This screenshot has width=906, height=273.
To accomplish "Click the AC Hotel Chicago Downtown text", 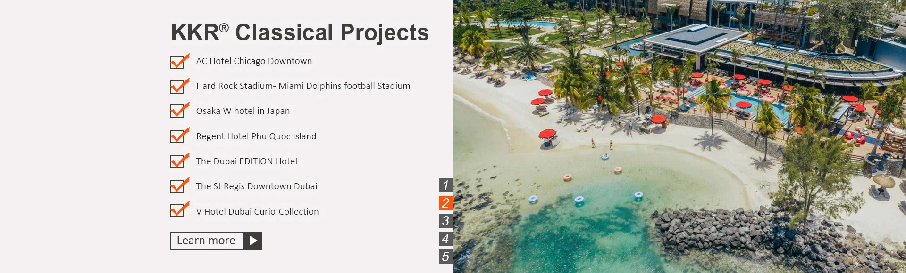I will tap(254, 61).
